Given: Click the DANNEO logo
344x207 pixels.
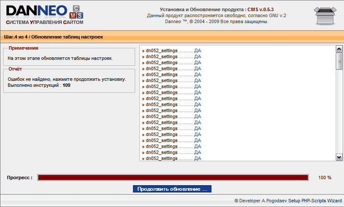Looking at the screenshot, I should [36, 10].
